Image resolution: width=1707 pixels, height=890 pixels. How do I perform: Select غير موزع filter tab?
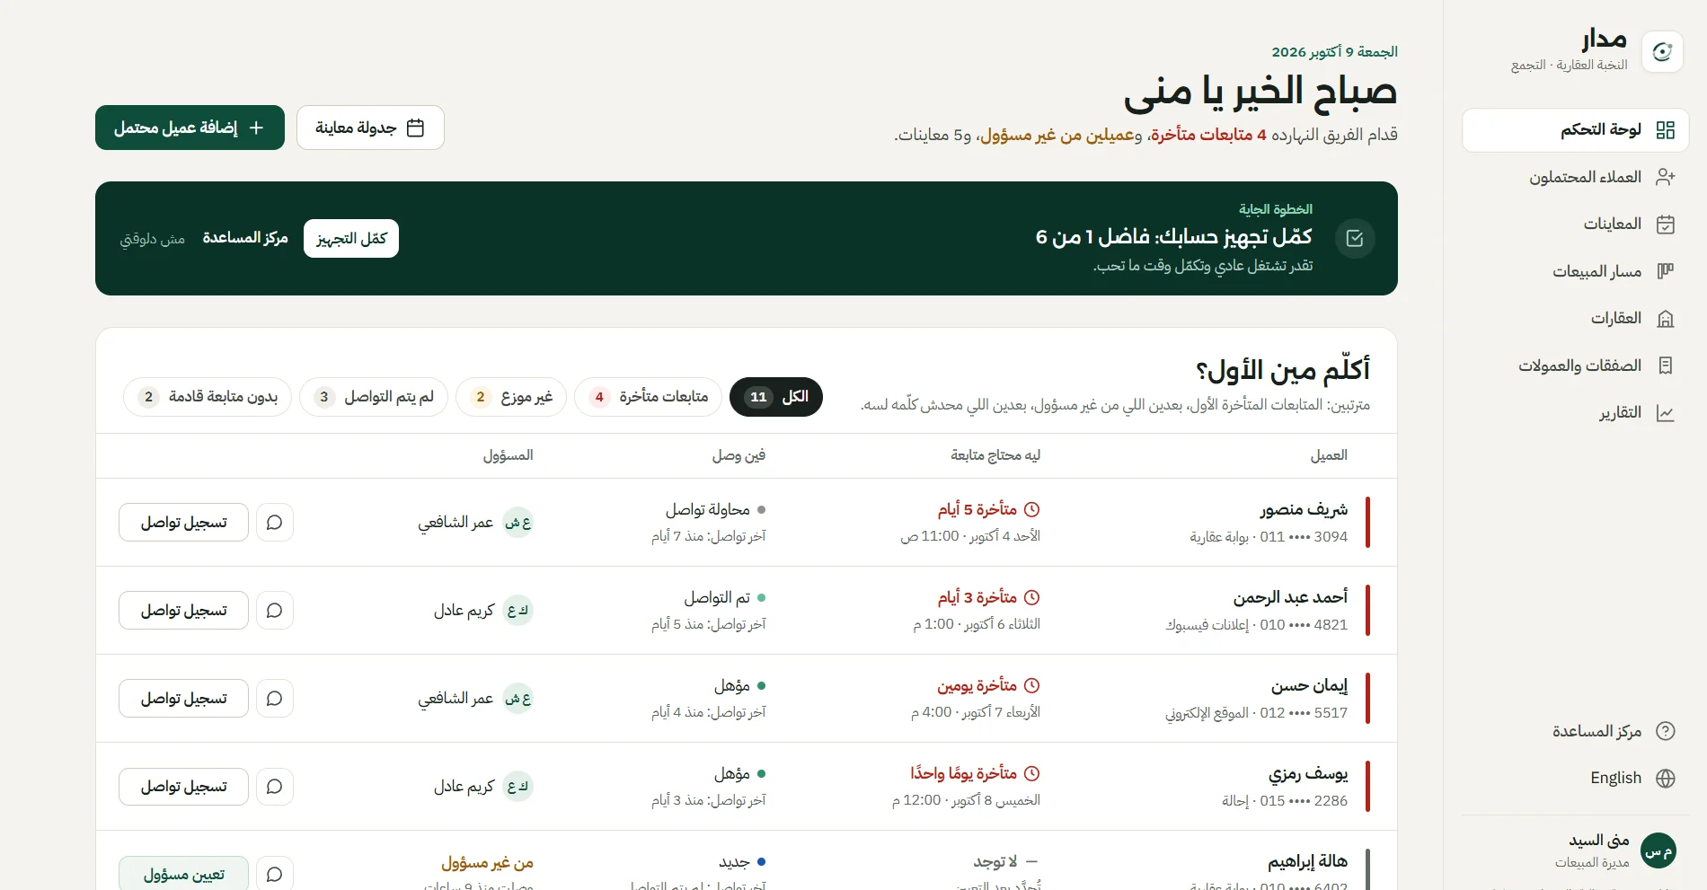pyautogui.click(x=511, y=397)
